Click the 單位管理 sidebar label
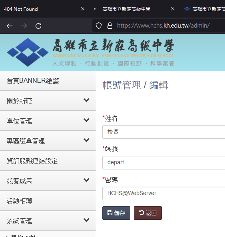 click(19, 121)
